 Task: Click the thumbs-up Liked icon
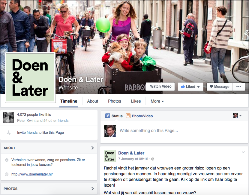(183, 86)
